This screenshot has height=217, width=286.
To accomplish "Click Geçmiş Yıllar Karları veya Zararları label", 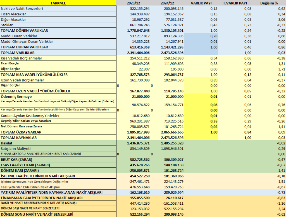I will point(26,121).
